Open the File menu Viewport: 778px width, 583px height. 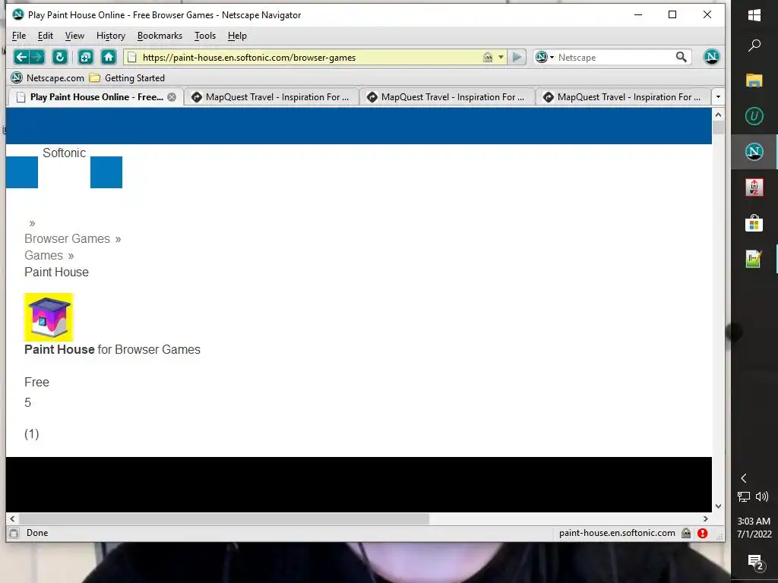[x=19, y=36]
